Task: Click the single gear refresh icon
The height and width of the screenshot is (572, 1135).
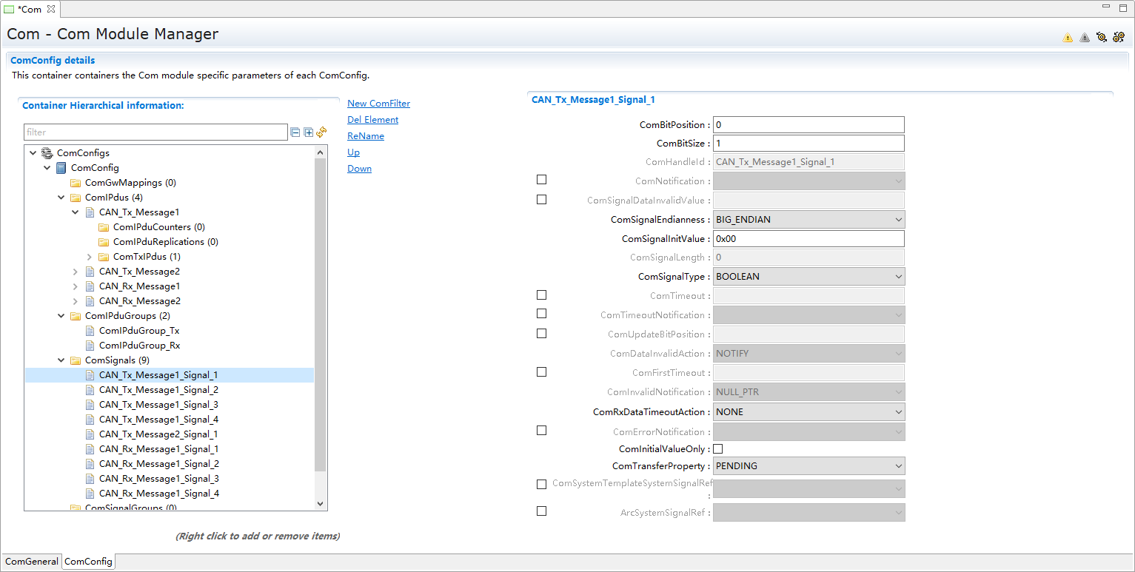Action: [x=1102, y=37]
